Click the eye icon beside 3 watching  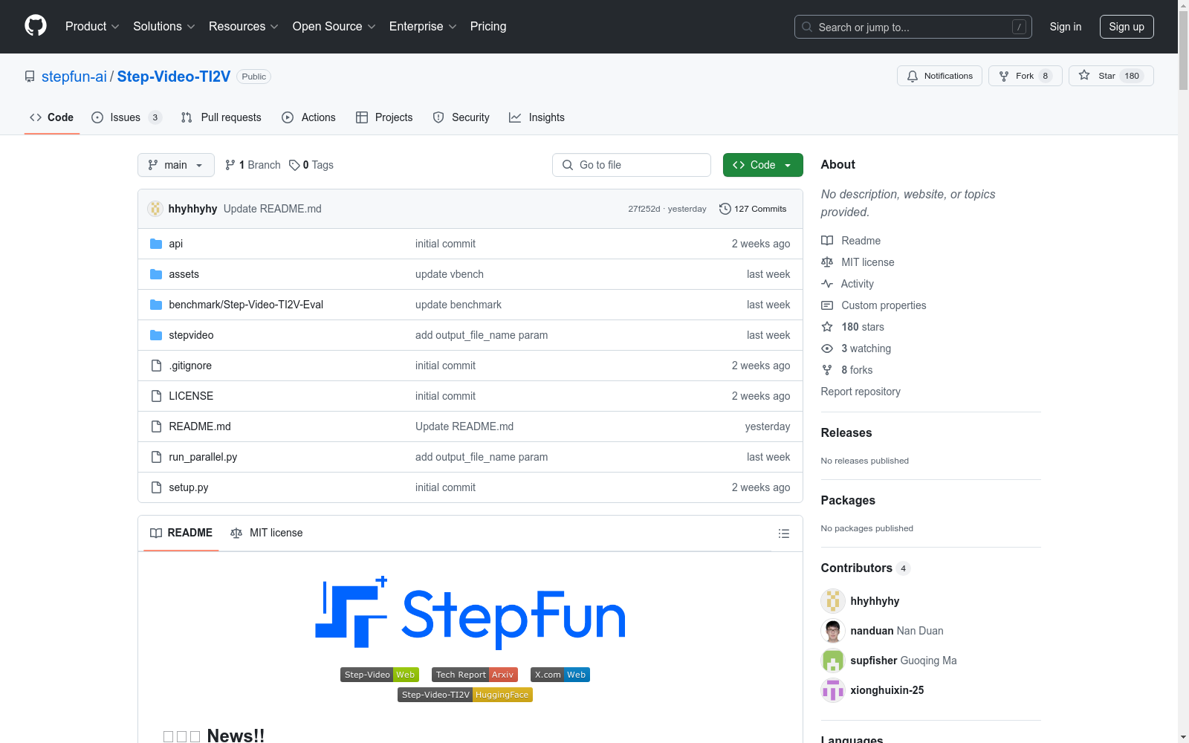[827, 348]
